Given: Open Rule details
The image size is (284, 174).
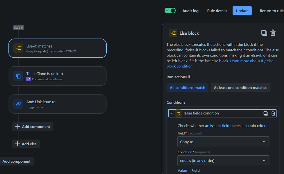Looking at the screenshot, I should [217, 11].
